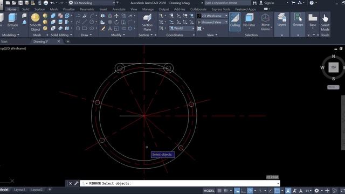The width and height of the screenshot is (345, 194).
Task: Expand the Modeling panel
Action: click(x=10, y=35)
